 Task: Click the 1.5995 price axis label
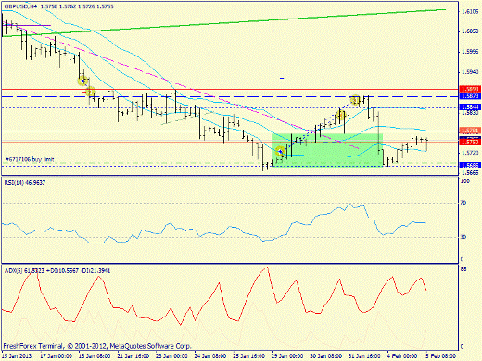point(470,52)
